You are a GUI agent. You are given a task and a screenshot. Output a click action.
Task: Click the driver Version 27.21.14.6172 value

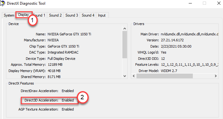tap(172, 40)
